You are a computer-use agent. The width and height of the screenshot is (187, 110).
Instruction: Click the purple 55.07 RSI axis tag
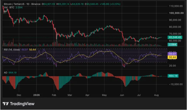point(172,54)
